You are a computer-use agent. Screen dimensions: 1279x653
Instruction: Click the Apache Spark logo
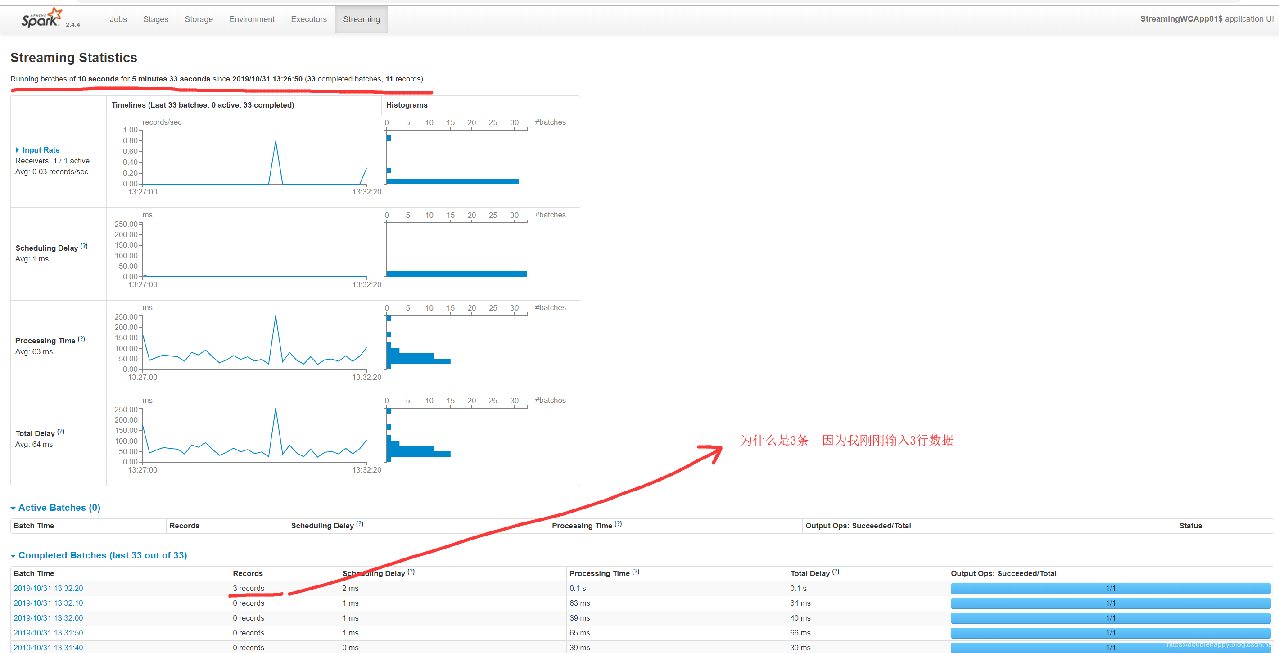point(42,18)
